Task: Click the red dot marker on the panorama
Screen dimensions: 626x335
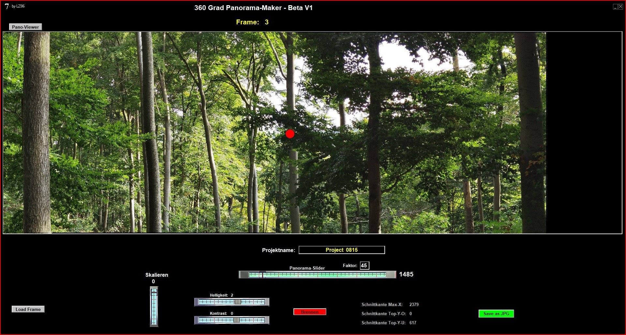Action: 290,134
